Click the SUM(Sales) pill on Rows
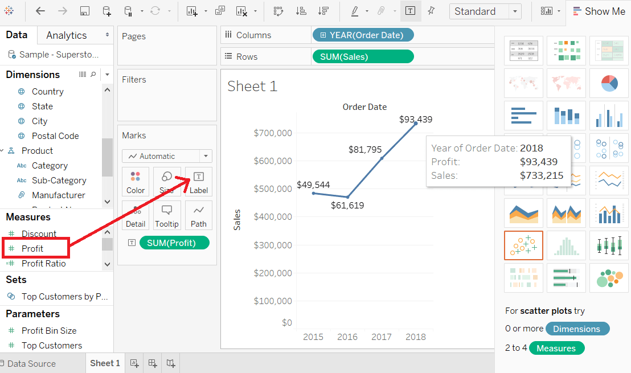 pos(363,57)
